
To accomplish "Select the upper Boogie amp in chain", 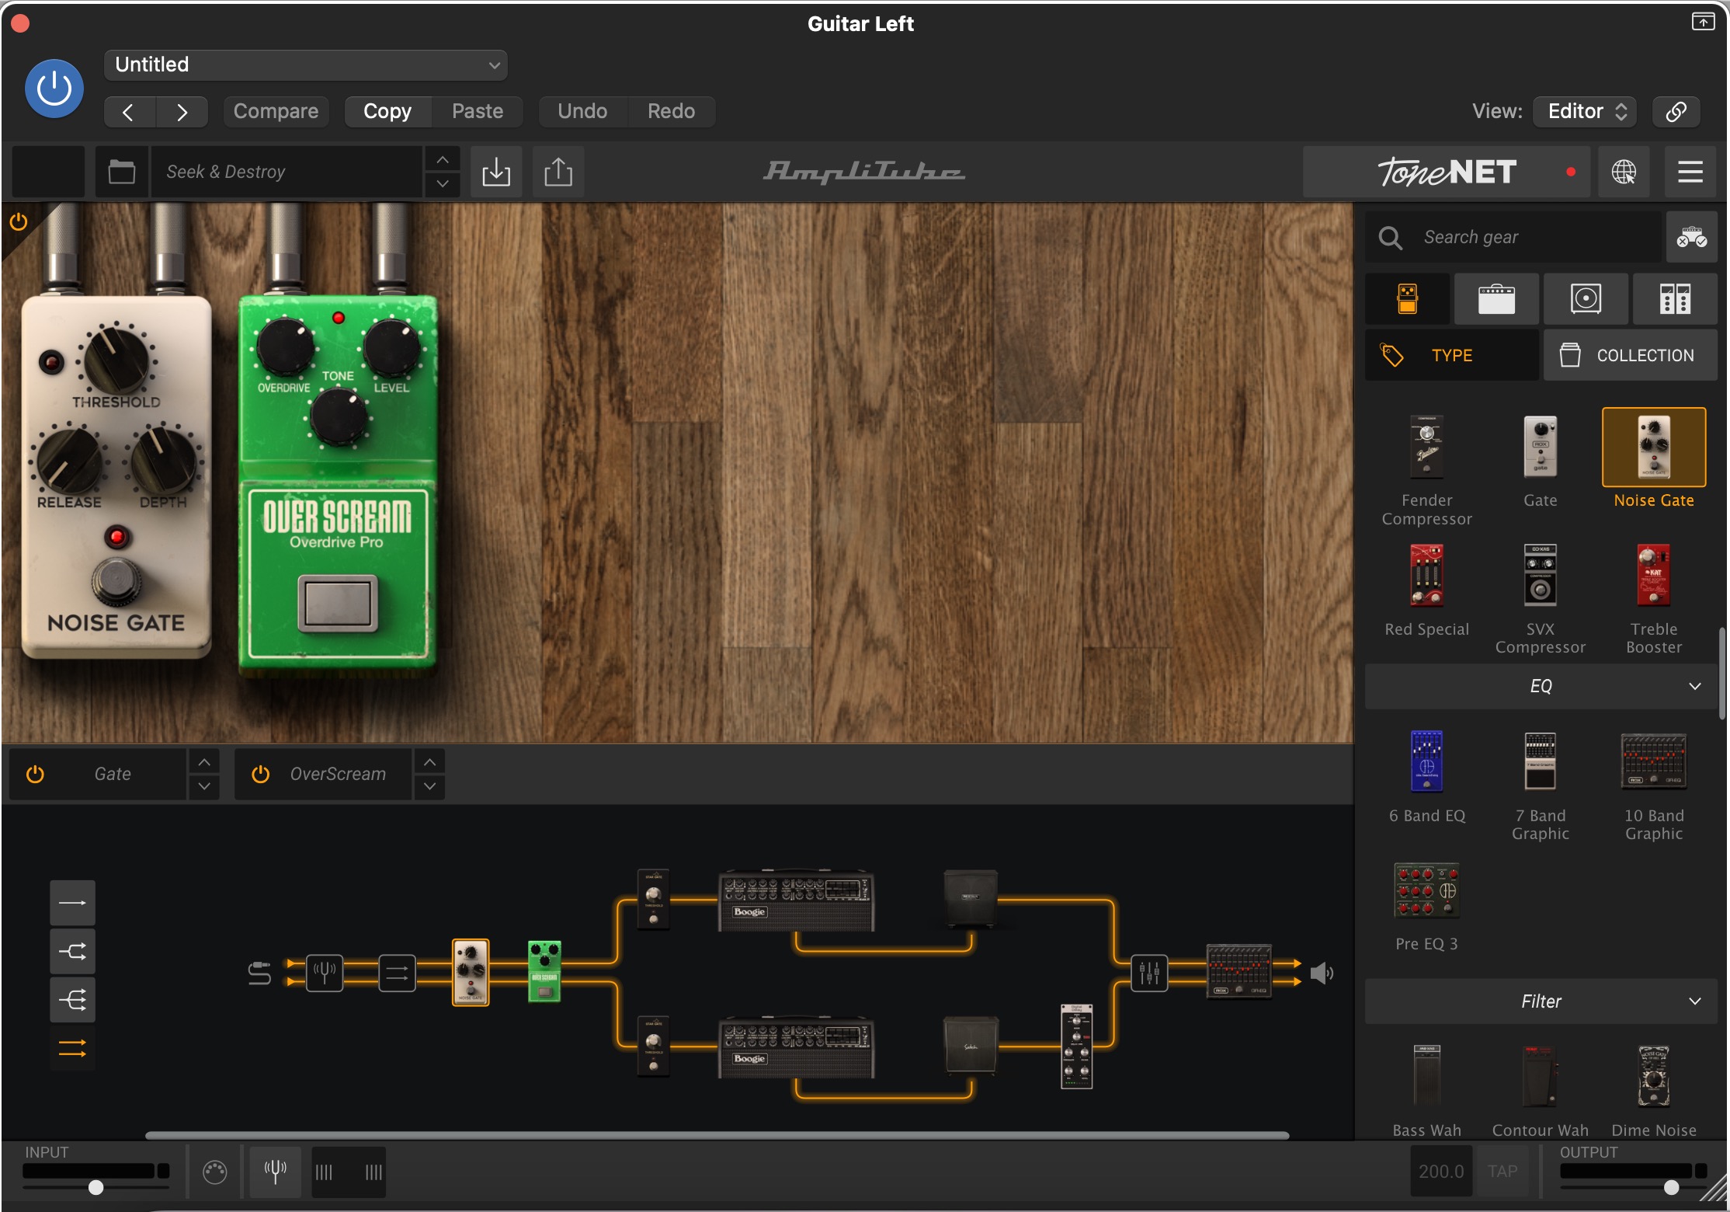I will (x=796, y=900).
